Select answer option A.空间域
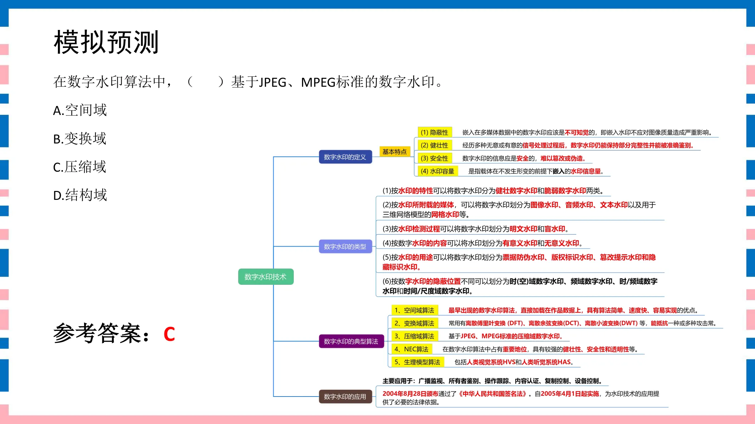 (x=80, y=110)
